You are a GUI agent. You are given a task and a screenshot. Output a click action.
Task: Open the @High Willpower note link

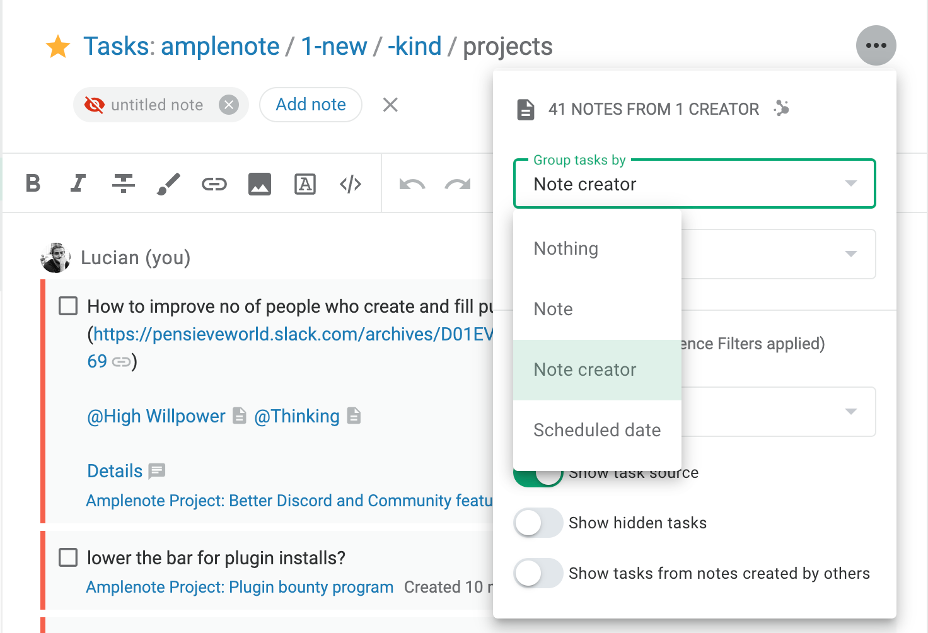point(156,416)
